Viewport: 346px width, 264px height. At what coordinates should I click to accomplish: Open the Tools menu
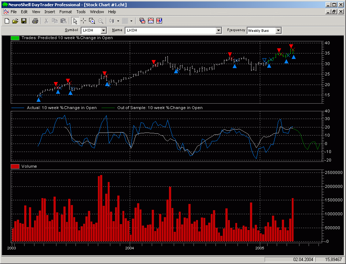[x=81, y=12]
